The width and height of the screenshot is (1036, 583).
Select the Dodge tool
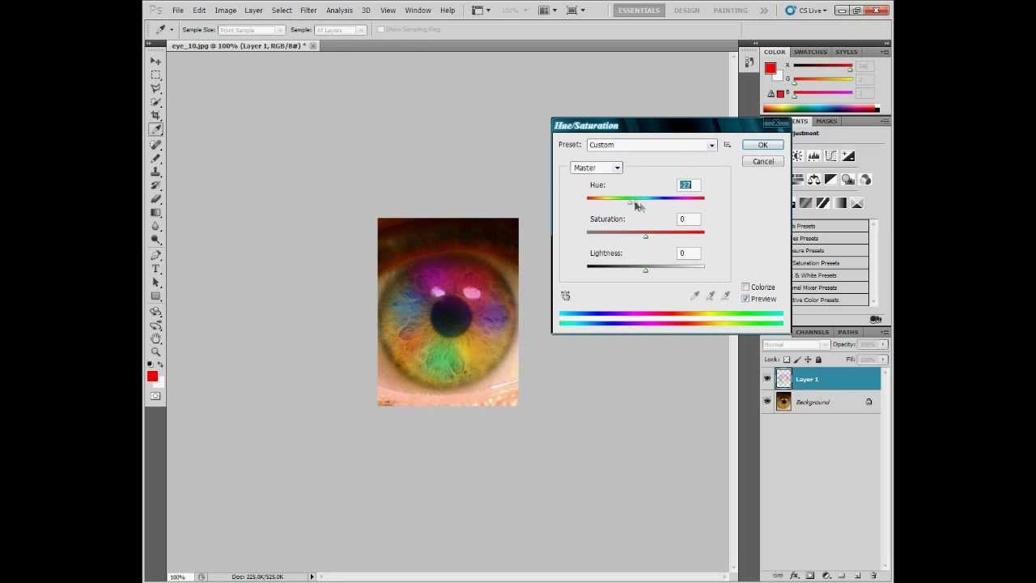155,240
